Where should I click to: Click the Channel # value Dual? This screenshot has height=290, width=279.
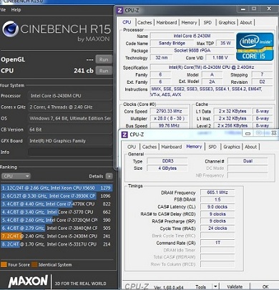coord(248,161)
